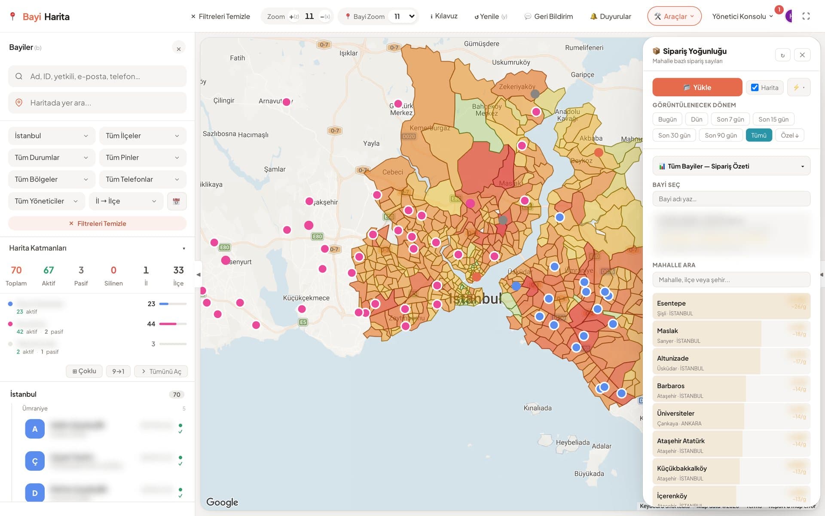This screenshot has width=825, height=516.
Task: Open the İstanbul province dropdown
Action: tap(51, 136)
